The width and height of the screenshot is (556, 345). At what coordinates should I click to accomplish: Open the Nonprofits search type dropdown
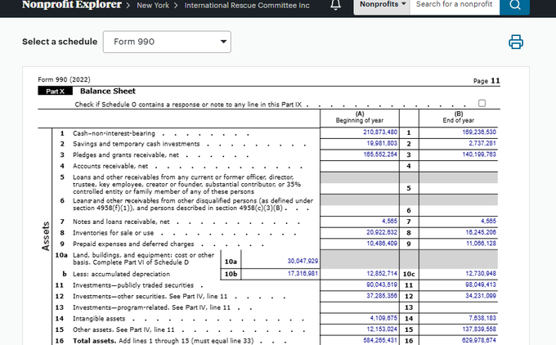click(x=383, y=5)
